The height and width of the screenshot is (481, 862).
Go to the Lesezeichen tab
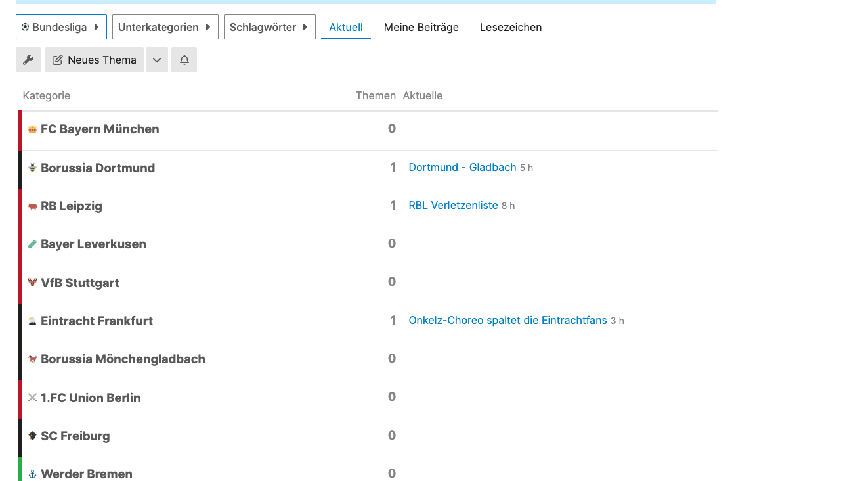coord(511,27)
